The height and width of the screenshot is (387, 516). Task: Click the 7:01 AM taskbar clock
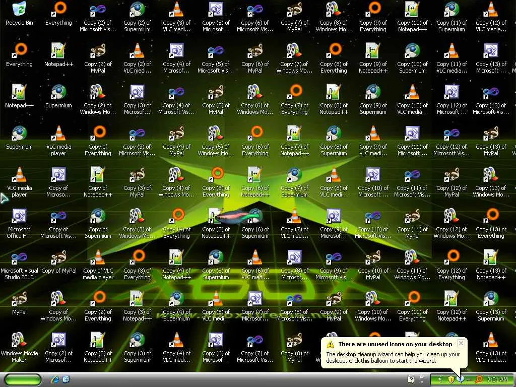(x=497, y=379)
